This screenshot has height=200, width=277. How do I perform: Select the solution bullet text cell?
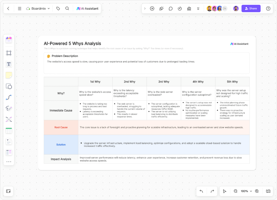click(164, 145)
